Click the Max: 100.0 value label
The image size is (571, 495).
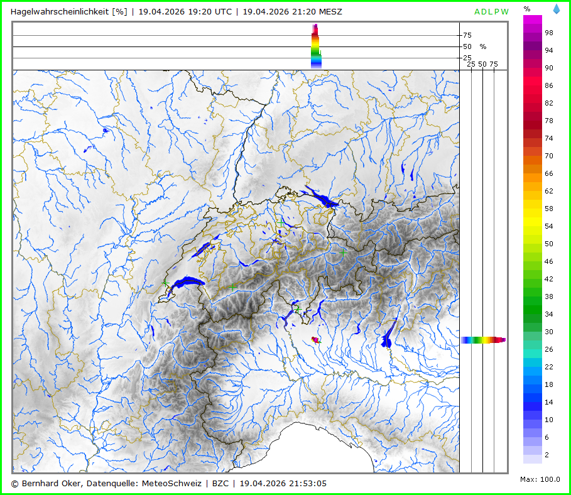(540, 479)
